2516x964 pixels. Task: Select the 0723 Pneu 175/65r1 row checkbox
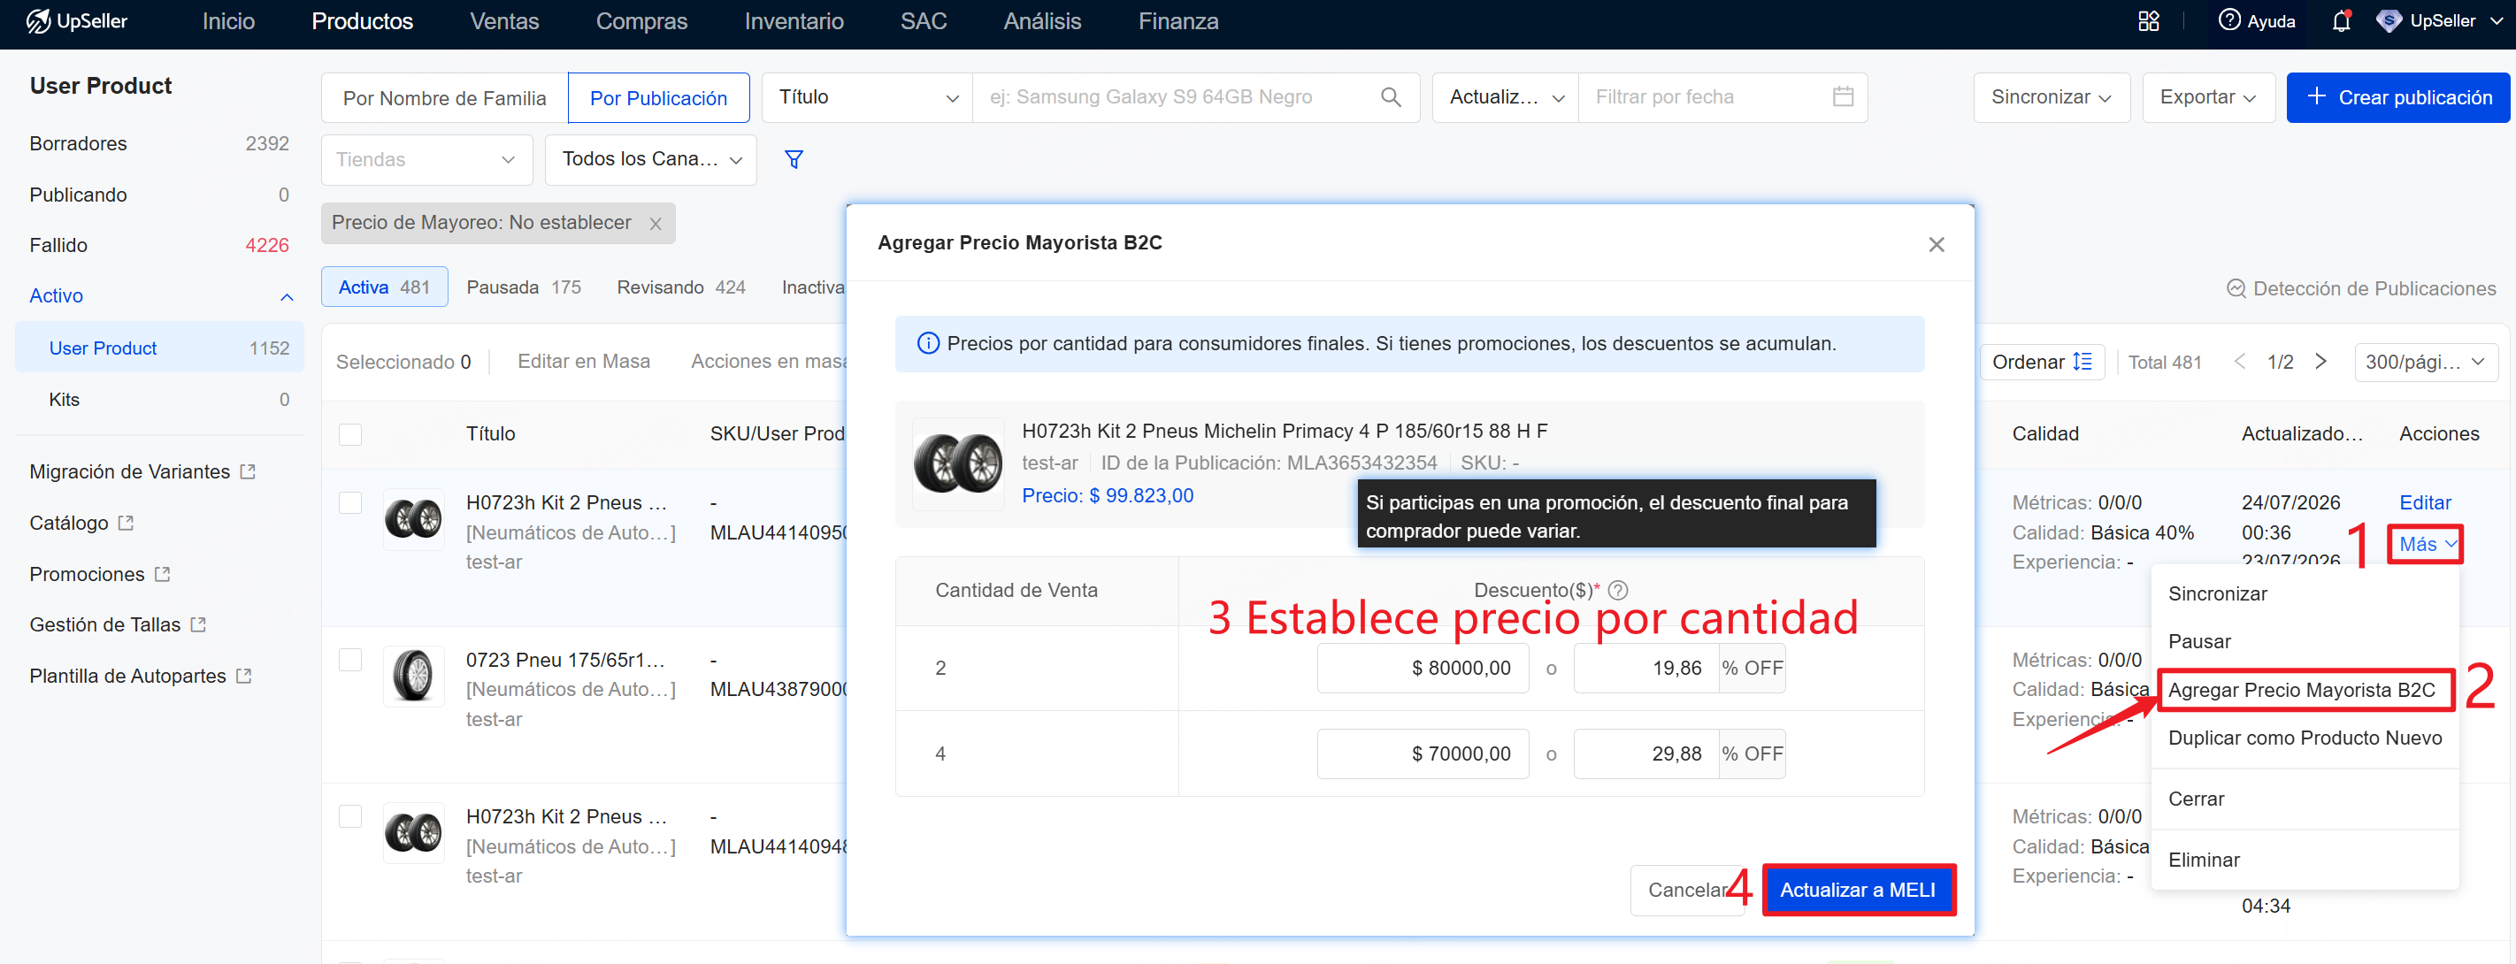click(x=350, y=659)
